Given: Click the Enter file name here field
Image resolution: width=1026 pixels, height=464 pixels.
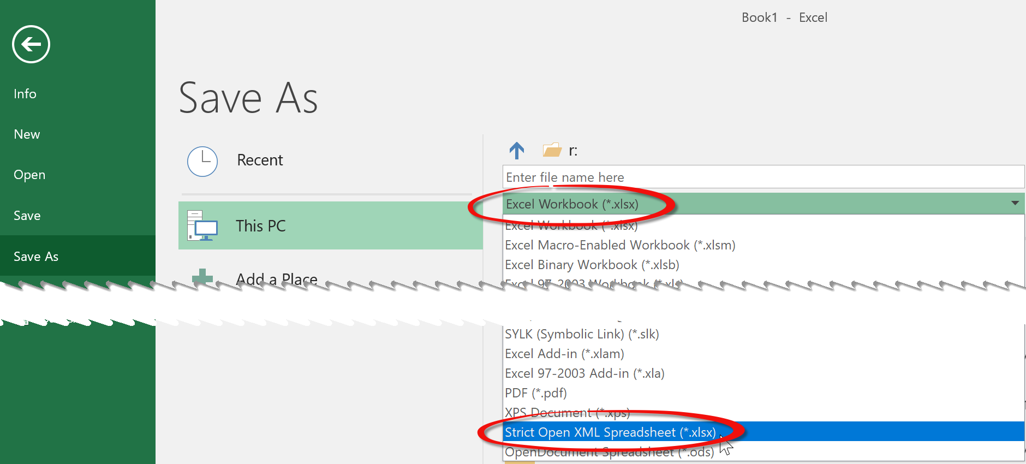Looking at the screenshot, I should point(762,177).
